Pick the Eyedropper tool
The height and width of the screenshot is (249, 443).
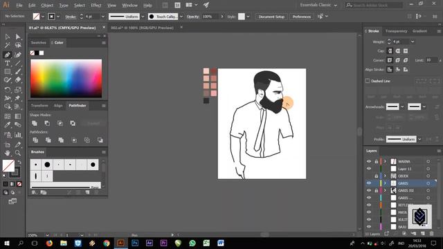8,124
